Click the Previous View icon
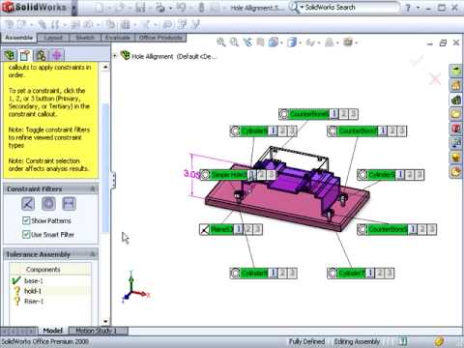The height and width of the screenshot is (348, 464). click(247, 43)
